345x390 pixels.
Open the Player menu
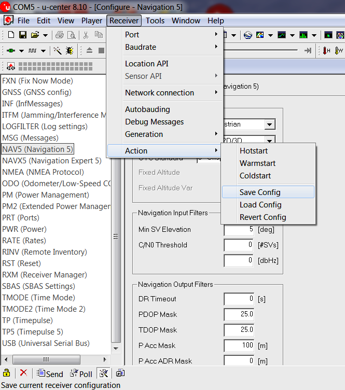[92, 21]
